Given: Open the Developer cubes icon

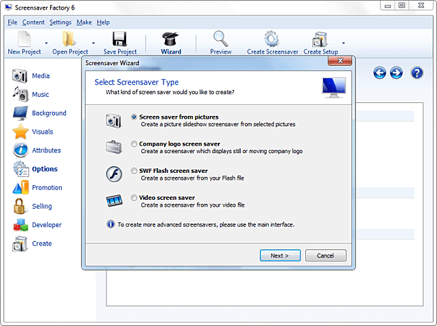Looking at the screenshot, I should coord(20,224).
